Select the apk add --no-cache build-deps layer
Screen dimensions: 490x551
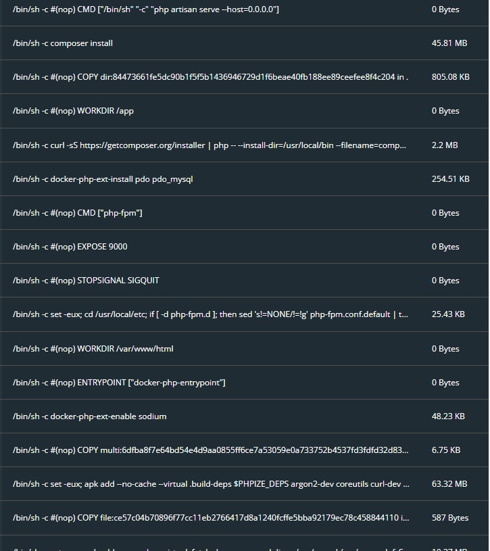point(210,484)
